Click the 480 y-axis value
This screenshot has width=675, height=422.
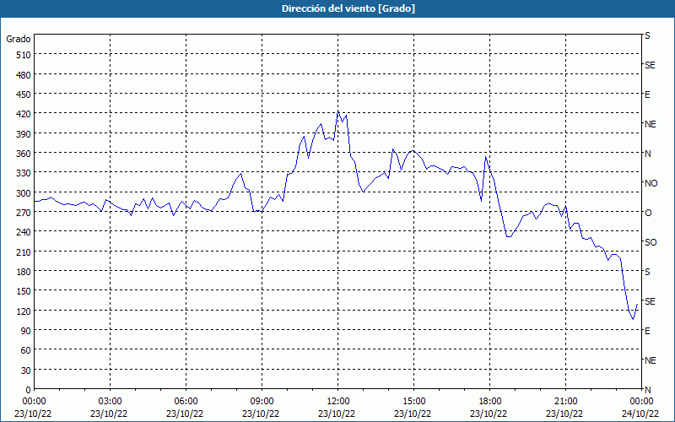coord(24,75)
